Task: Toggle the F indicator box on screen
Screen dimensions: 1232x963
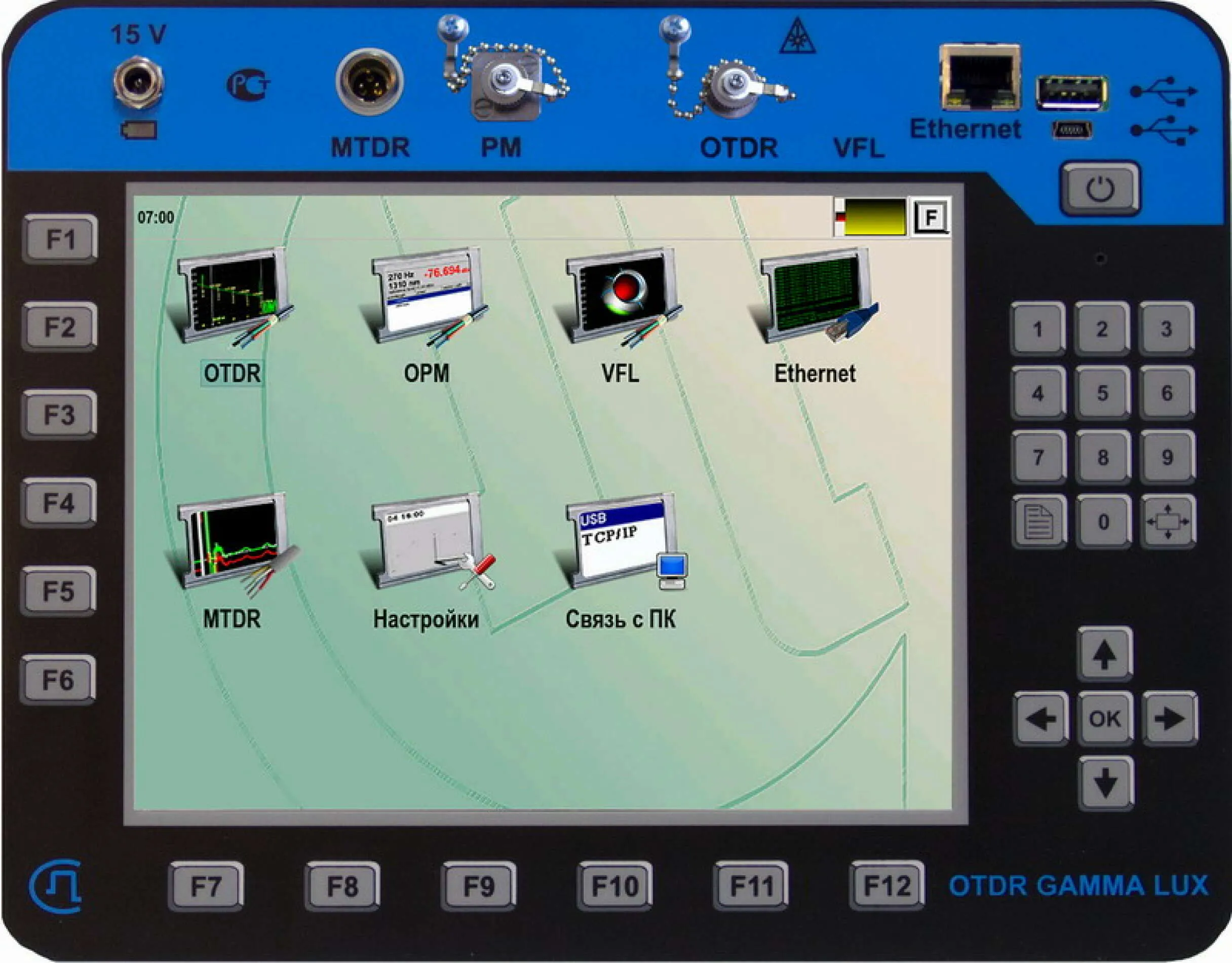Action: [x=931, y=217]
